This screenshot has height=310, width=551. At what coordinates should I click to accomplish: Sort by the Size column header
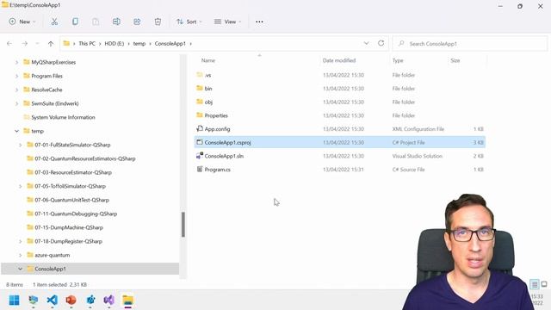click(455, 60)
